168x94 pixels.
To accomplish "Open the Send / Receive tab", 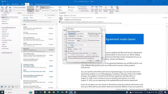I will pyautogui.click(x=15, y=4).
